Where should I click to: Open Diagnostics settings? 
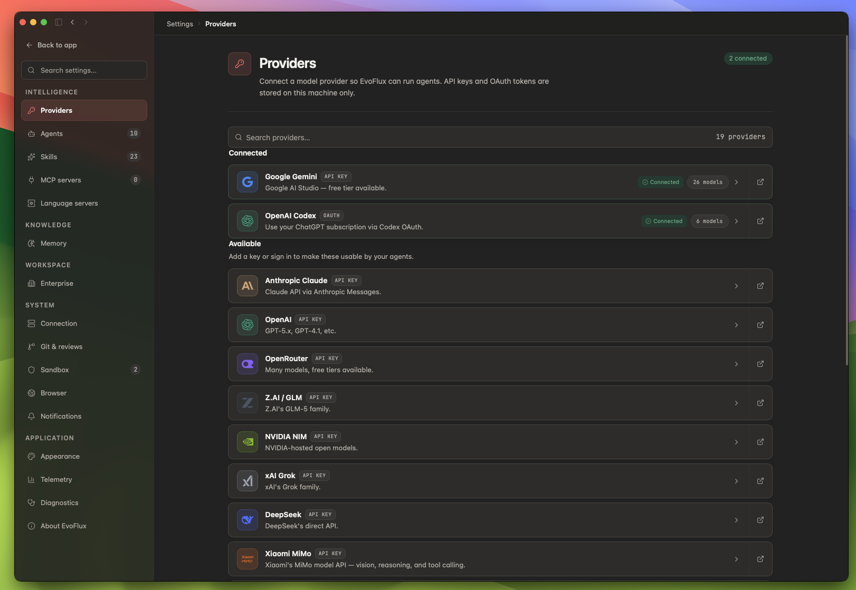click(x=84, y=502)
